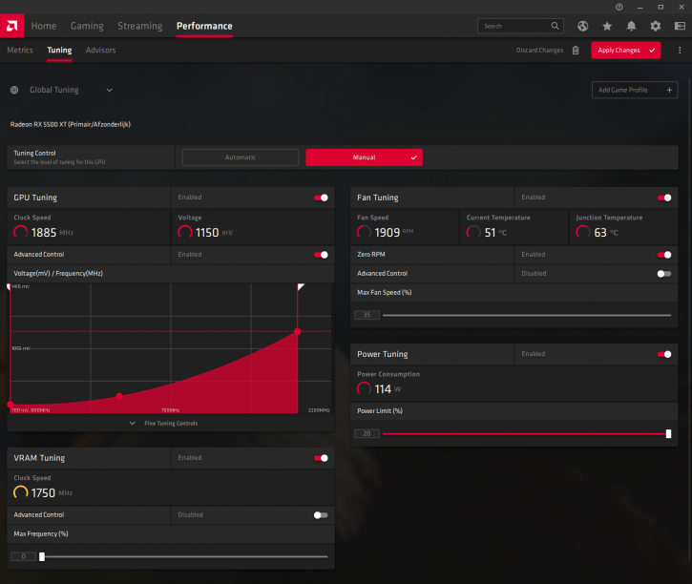Click the Apply Changes button
Image resolution: width=692 pixels, height=584 pixels.
click(x=626, y=51)
